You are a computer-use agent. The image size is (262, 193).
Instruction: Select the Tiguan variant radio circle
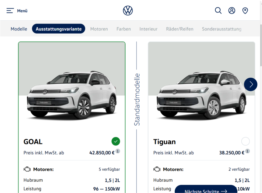click(x=245, y=141)
